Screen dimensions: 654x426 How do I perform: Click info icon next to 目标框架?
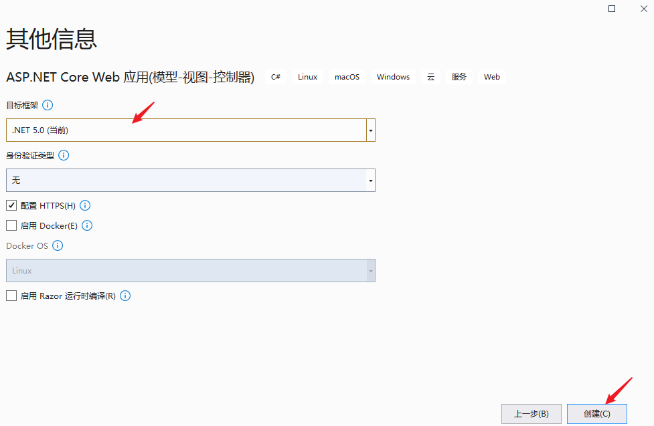pyautogui.click(x=48, y=105)
